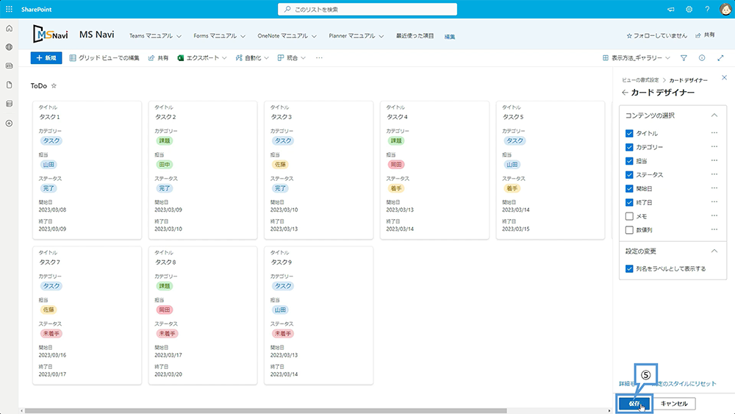Screen dimensions: 735x414
Task: Open options ellipsis for メモ field
Action: [x=714, y=216]
